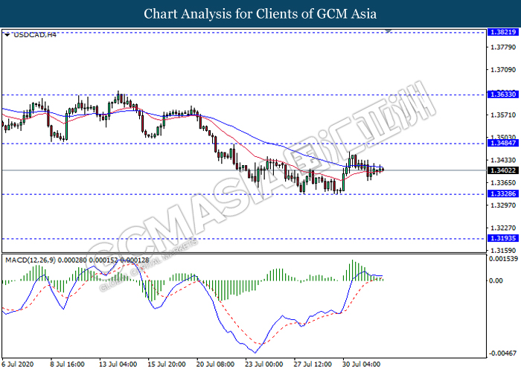
Task: Click the 1.34330 price axis value
Action: tap(503, 160)
